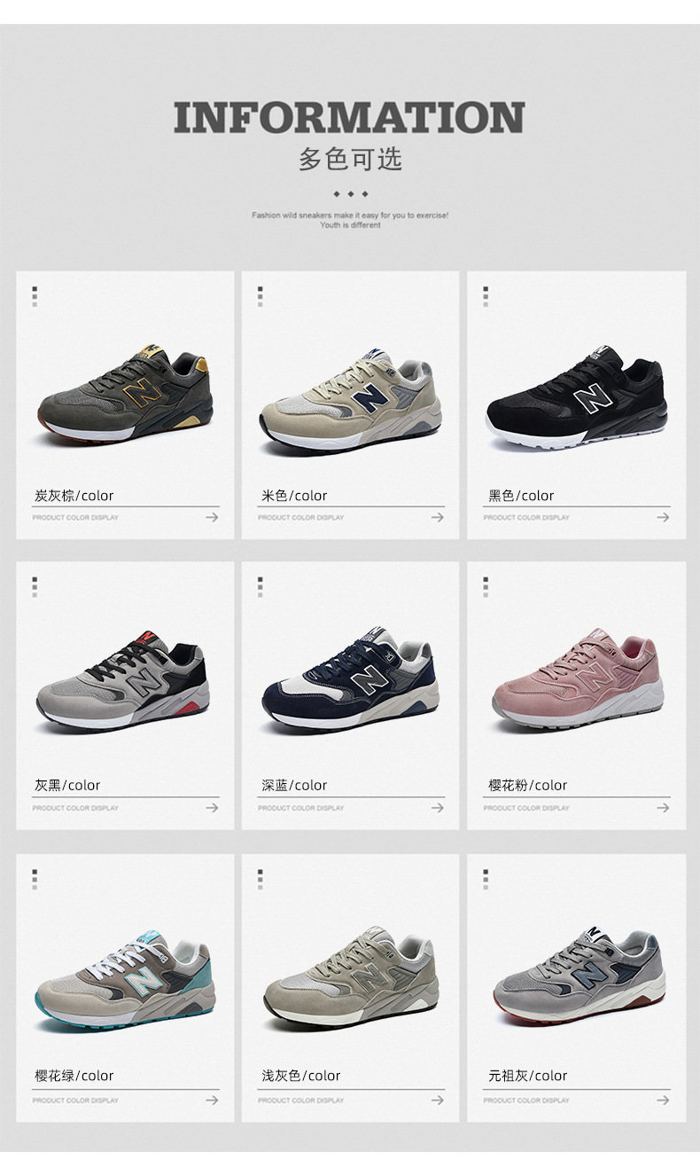700x1168 pixels.
Task: Click the arrow icon under 炭灰棕/color
Action: pyautogui.click(x=212, y=517)
